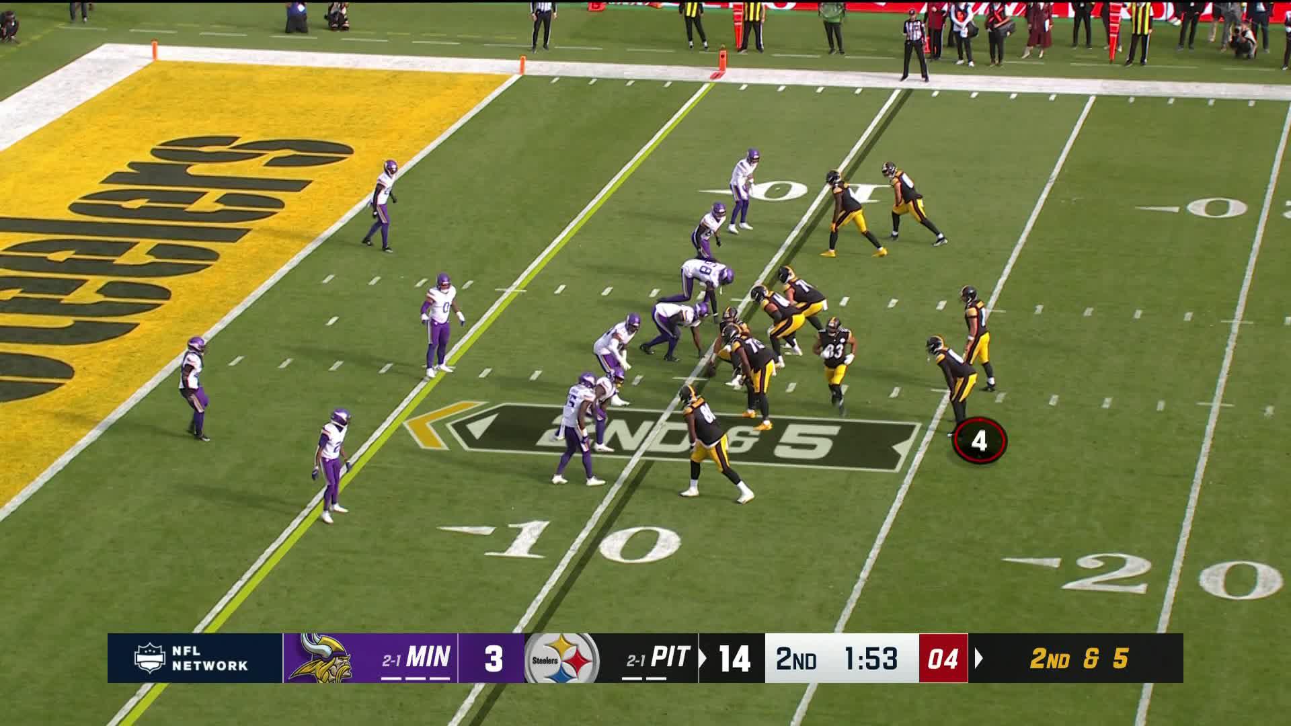Click the NFL Network shield logo
This screenshot has height=726, width=1291.
[149, 658]
